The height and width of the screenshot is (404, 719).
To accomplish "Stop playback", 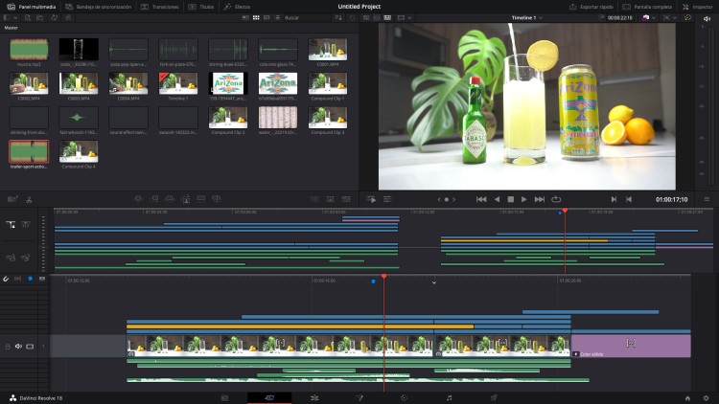I will pos(510,199).
